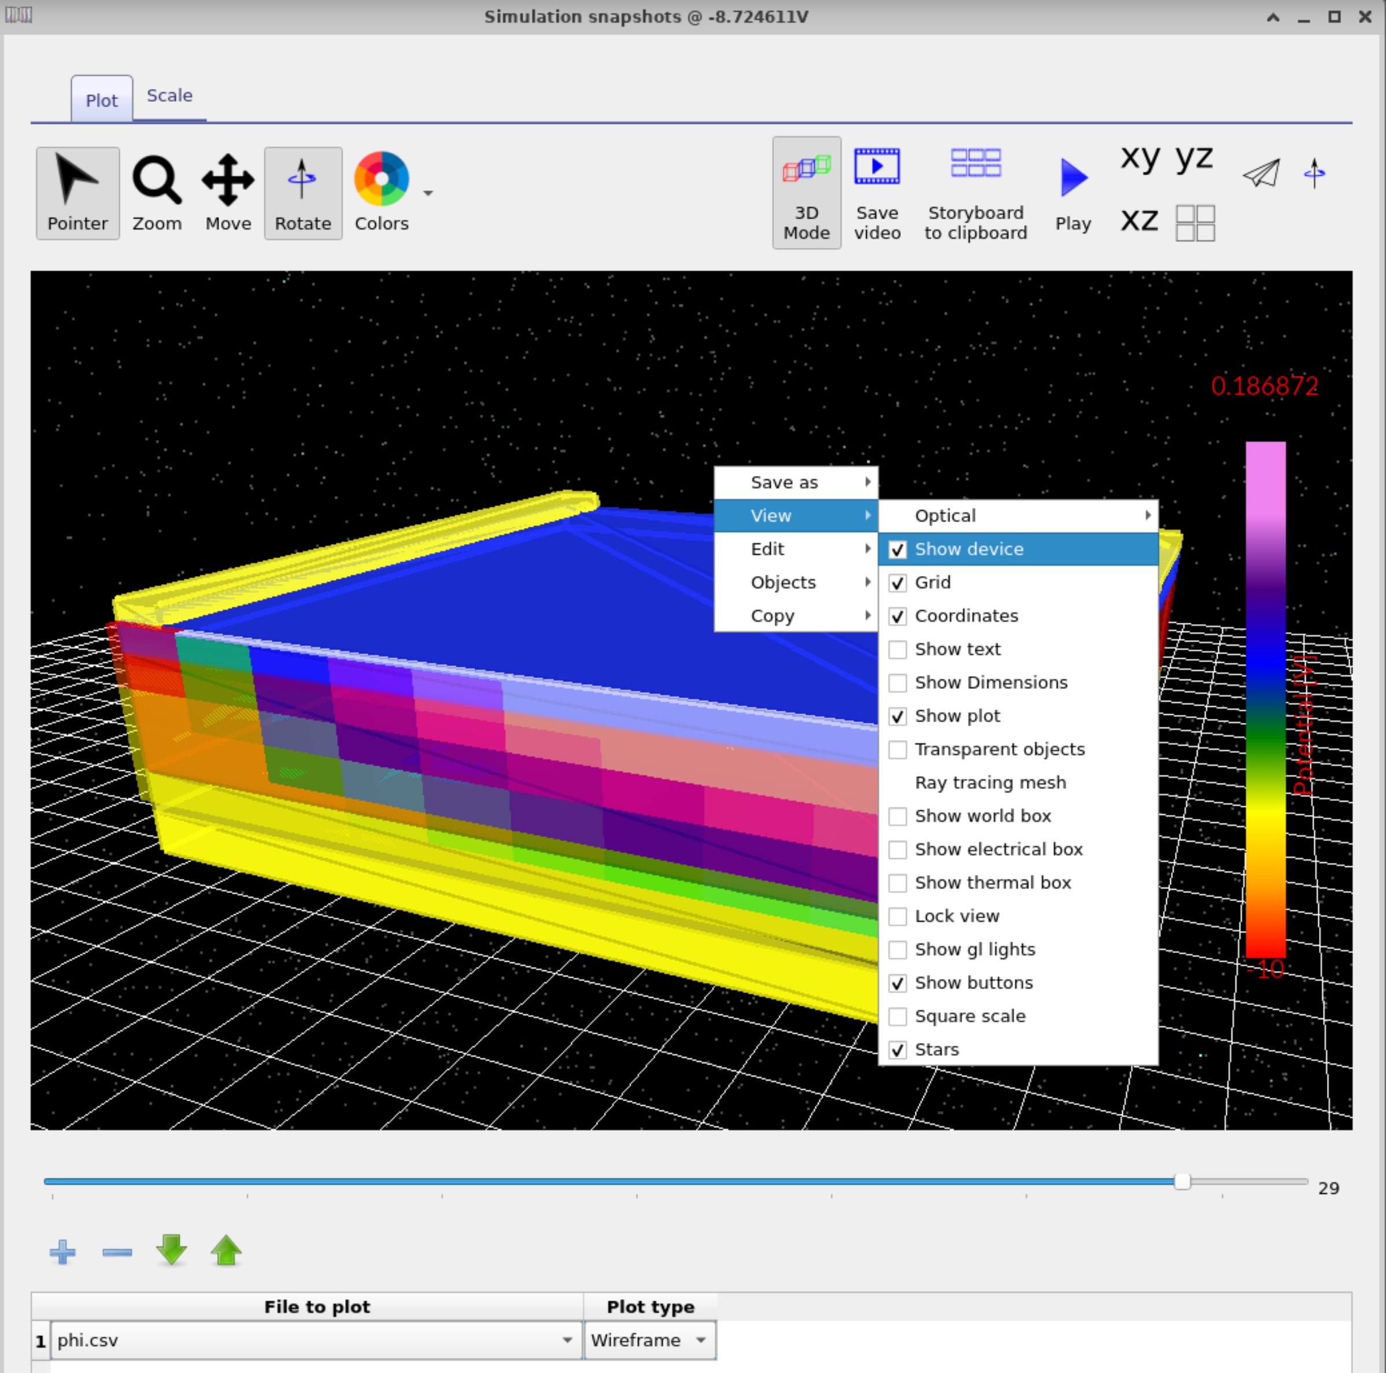Viewport: 1386px width, 1373px height.
Task: Open the Colors tool
Action: 381,193
